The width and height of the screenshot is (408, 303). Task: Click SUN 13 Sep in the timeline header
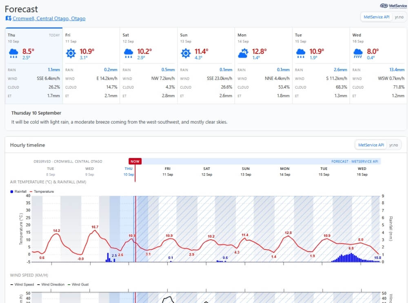coord(246,172)
